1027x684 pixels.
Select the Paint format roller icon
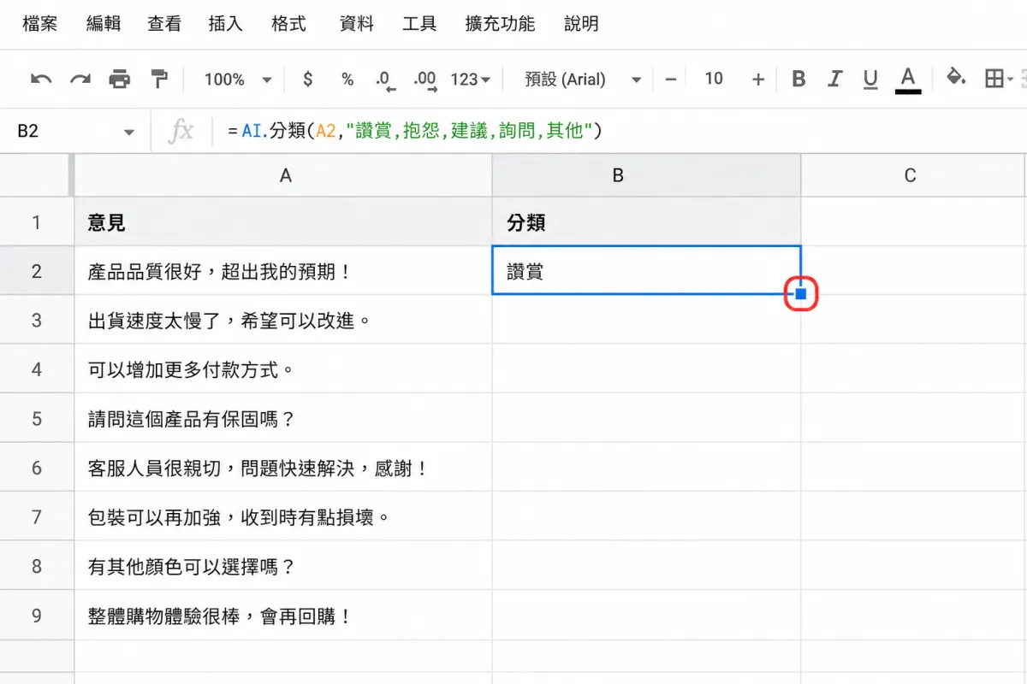(x=158, y=79)
